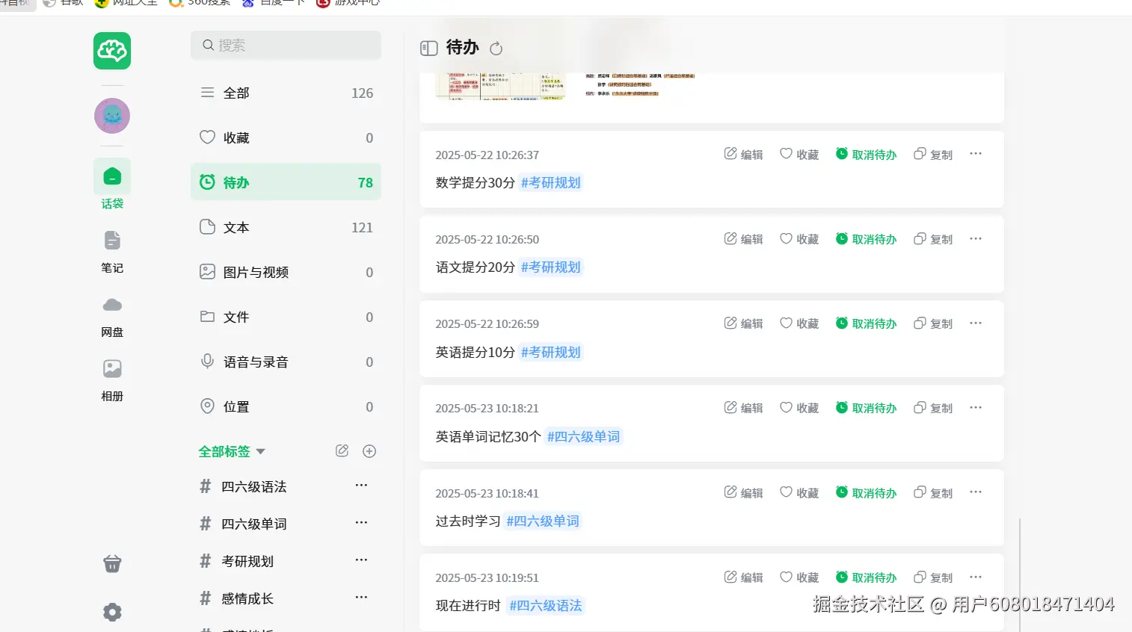The height and width of the screenshot is (632, 1132).
Task: Open the 相册 photo album section
Action: [111, 379]
